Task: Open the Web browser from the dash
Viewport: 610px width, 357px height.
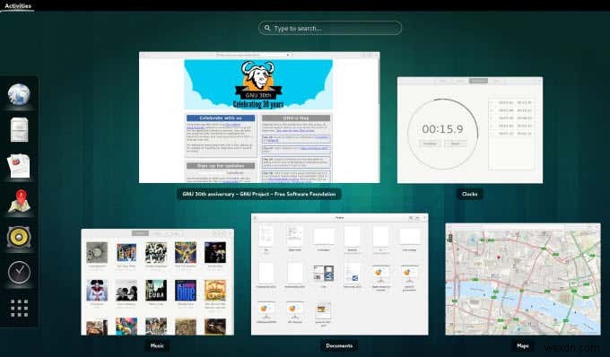Action: click(x=19, y=94)
